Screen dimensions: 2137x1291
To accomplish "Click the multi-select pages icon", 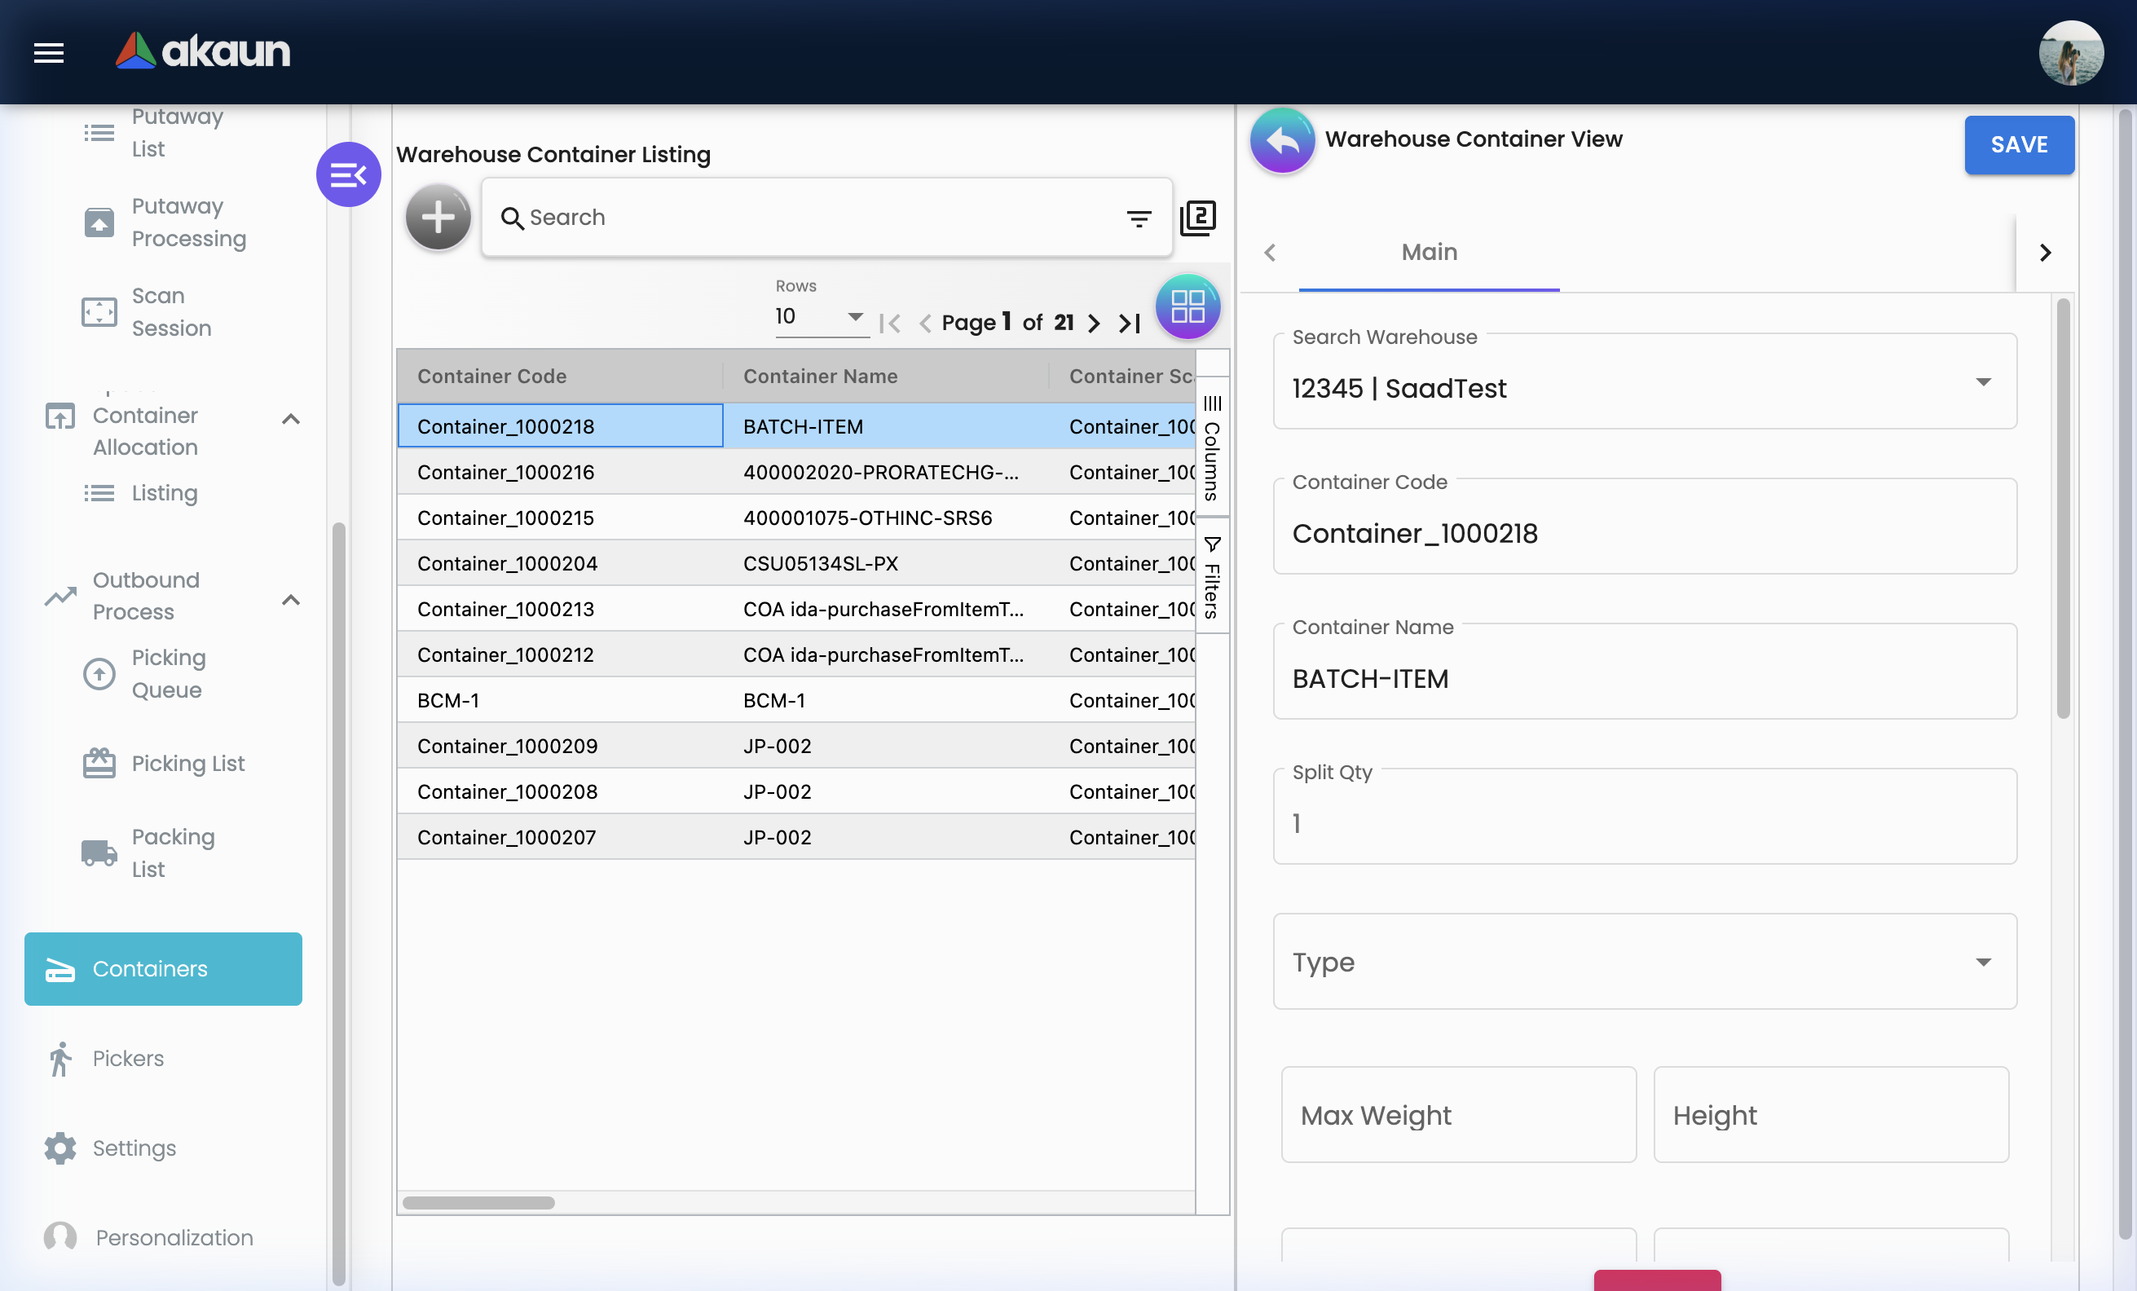I will coord(1198,218).
